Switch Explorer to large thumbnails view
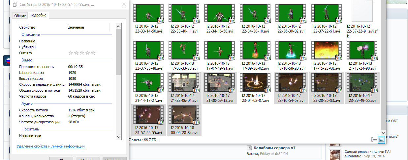The height and width of the screenshot is (160, 408). pyautogui.click(x=381, y=140)
